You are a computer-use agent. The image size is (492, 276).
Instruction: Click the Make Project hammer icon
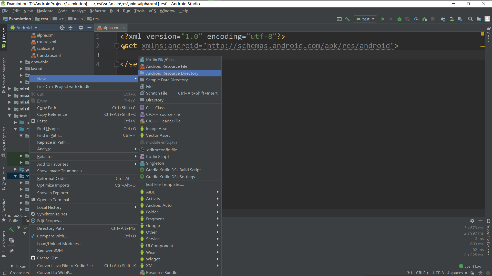click(347, 19)
